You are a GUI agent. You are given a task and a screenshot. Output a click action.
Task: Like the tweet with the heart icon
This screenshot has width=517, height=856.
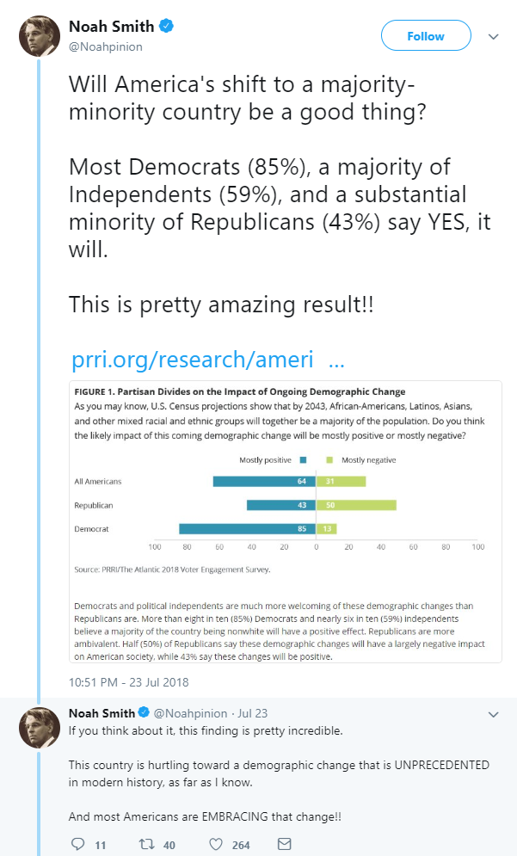216,844
